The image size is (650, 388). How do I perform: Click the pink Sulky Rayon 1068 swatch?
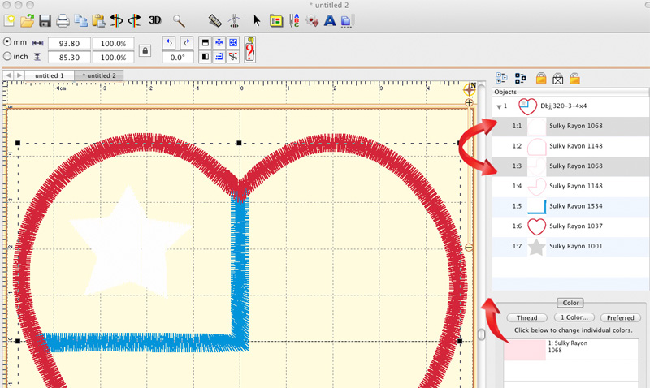point(525,350)
